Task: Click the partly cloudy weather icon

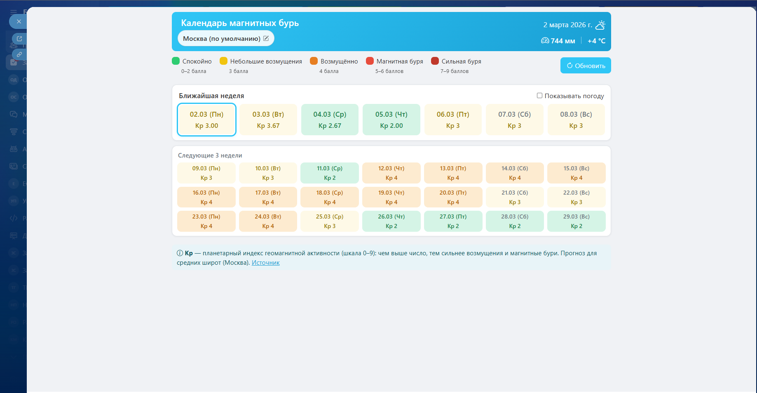Action: [x=600, y=25]
